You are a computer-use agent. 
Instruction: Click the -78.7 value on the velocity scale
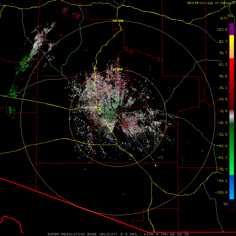click(x=222, y=169)
